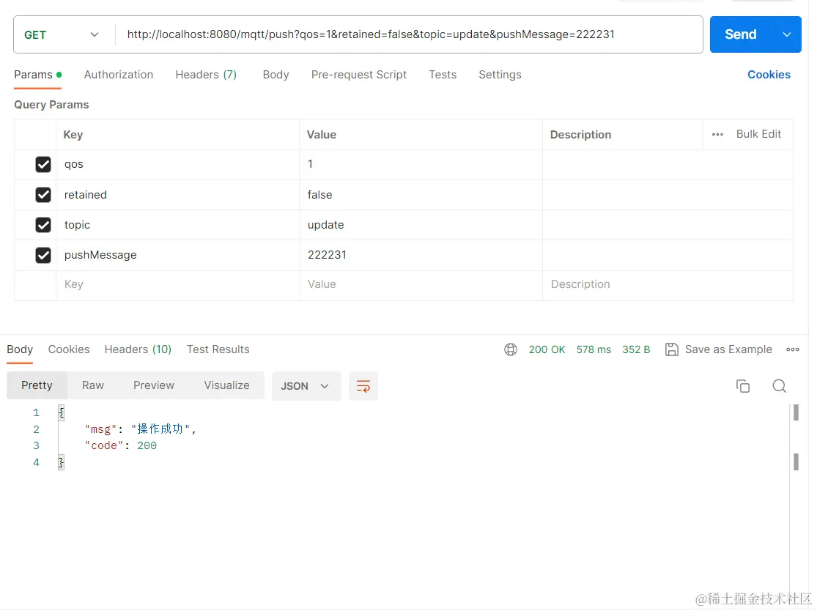Click the empty Value placeholder field
This screenshot has height=611, width=817.
421,285
